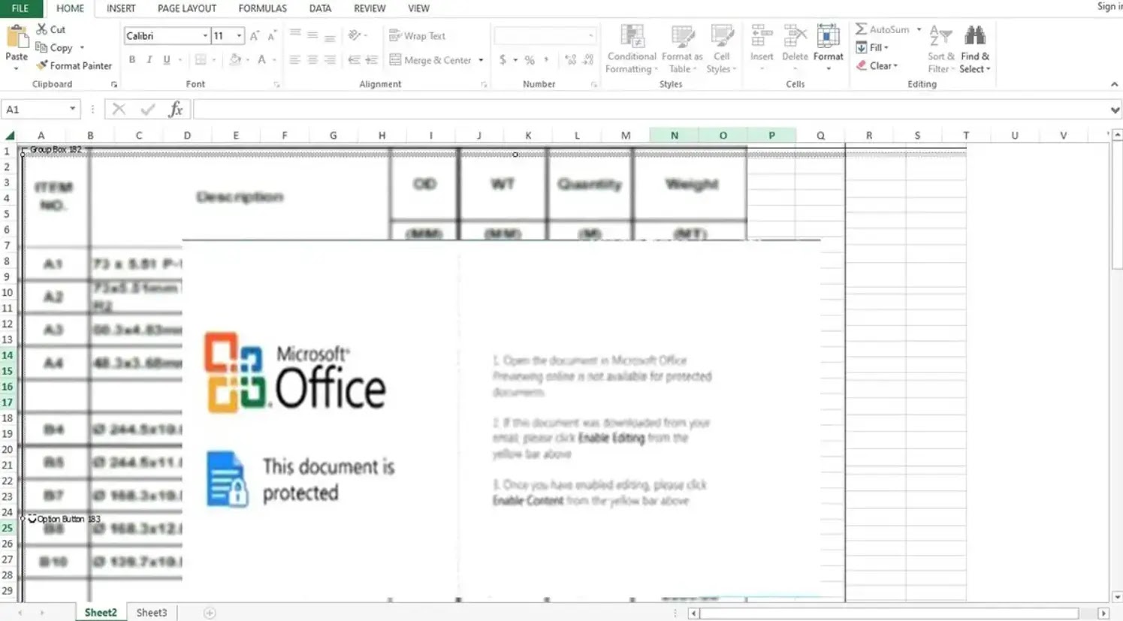Switch to the REVIEW tab
This screenshot has height=621, width=1123.
370,8
